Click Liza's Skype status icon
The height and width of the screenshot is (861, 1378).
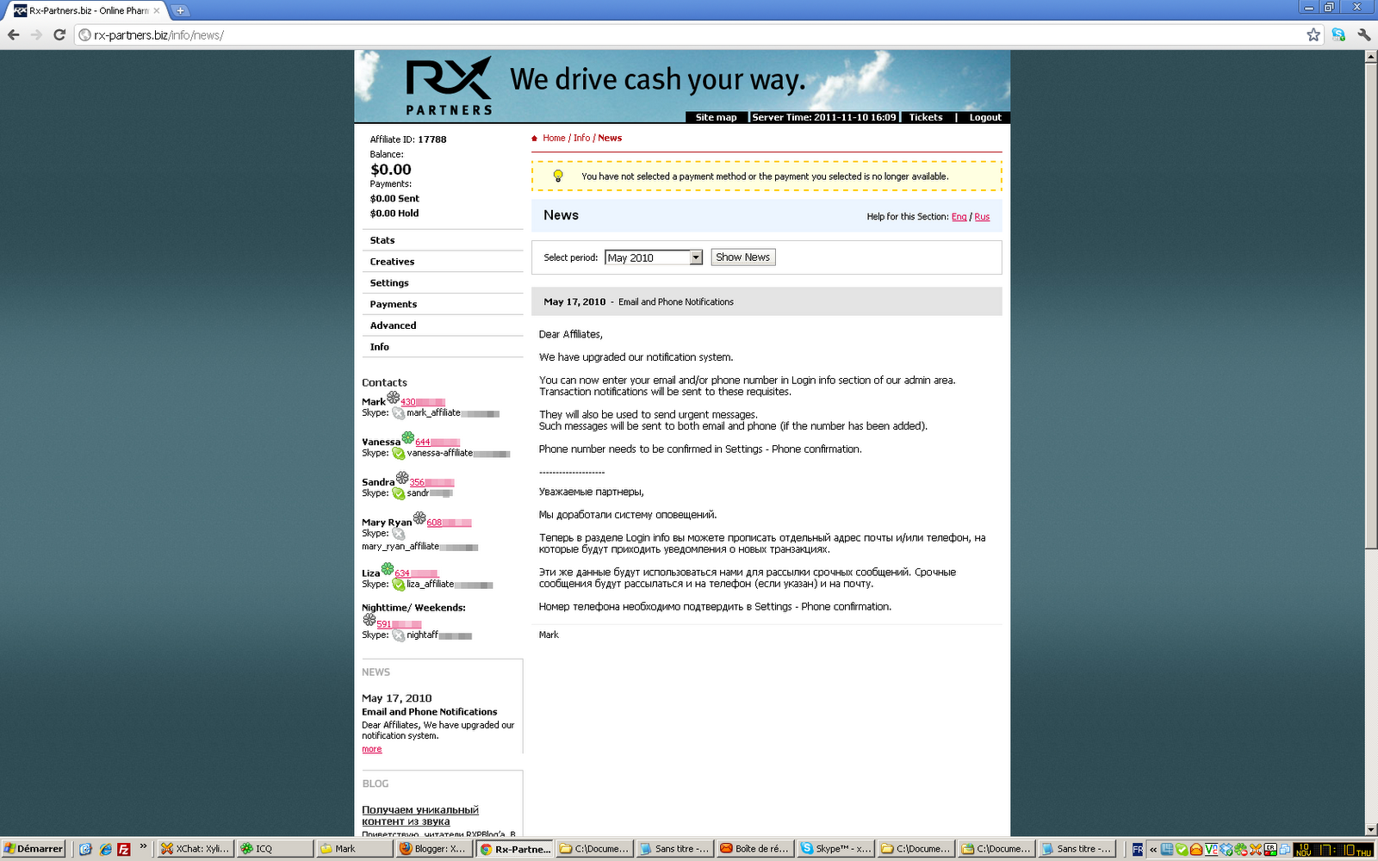(x=399, y=585)
